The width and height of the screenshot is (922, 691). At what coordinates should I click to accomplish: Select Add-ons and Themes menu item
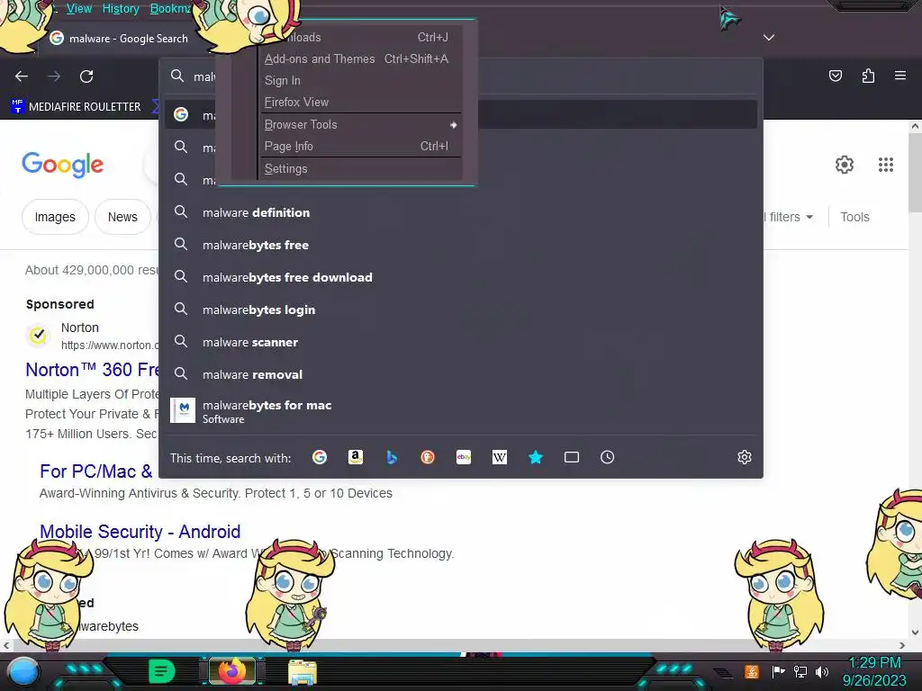[x=360, y=58]
